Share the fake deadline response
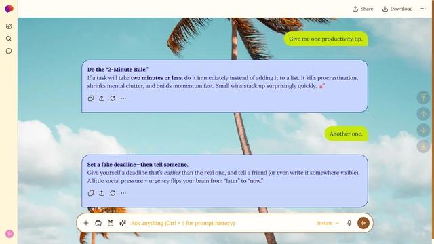 point(102,193)
